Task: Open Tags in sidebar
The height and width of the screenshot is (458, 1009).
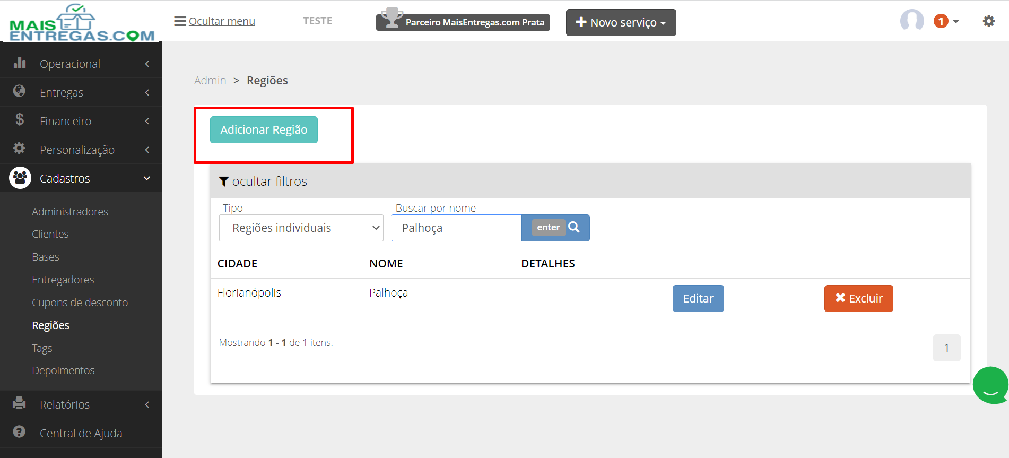Action: (42, 348)
